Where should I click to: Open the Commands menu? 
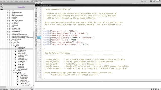pos(27,1)
